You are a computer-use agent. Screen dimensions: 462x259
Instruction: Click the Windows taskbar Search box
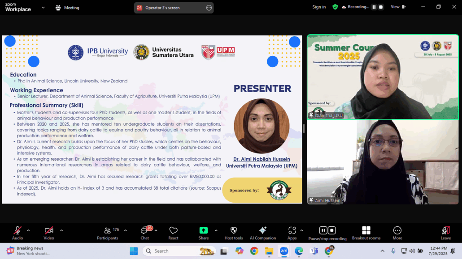[172, 251]
